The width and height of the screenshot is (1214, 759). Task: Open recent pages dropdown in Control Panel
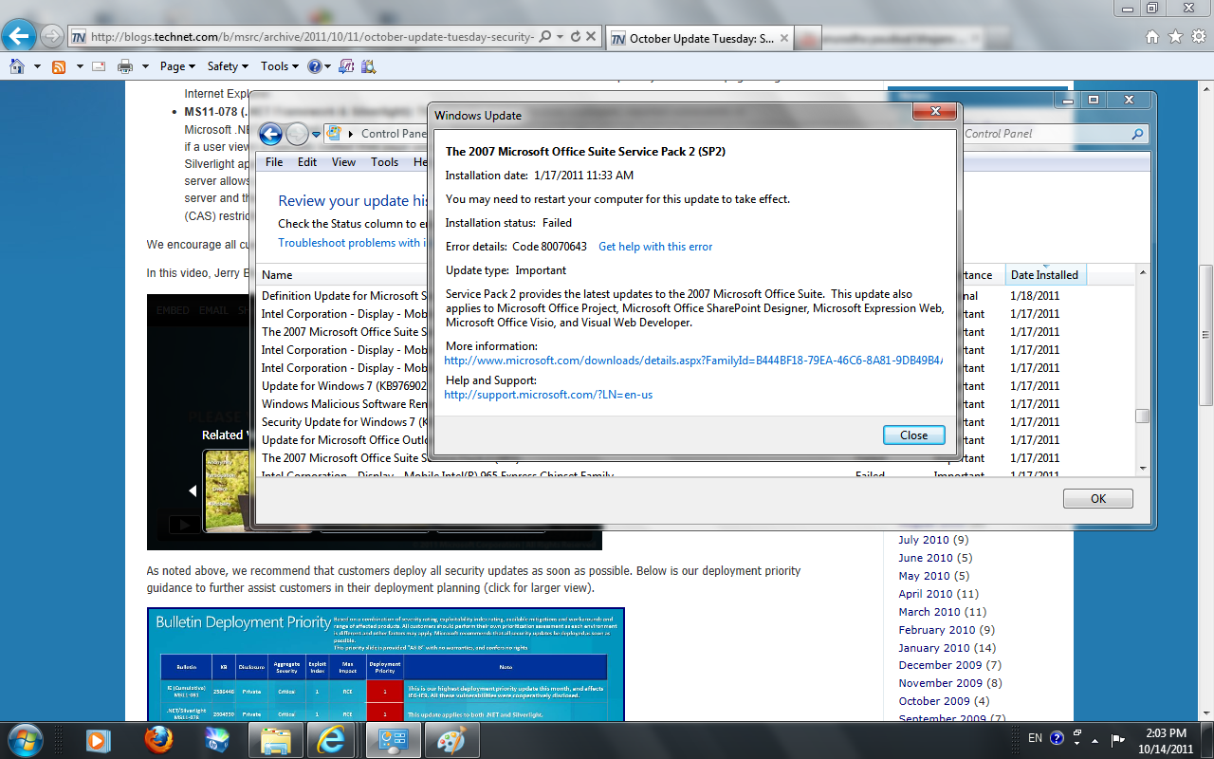(x=317, y=135)
